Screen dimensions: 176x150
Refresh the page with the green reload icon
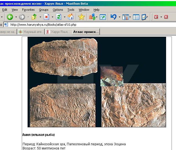(x=58, y=17)
